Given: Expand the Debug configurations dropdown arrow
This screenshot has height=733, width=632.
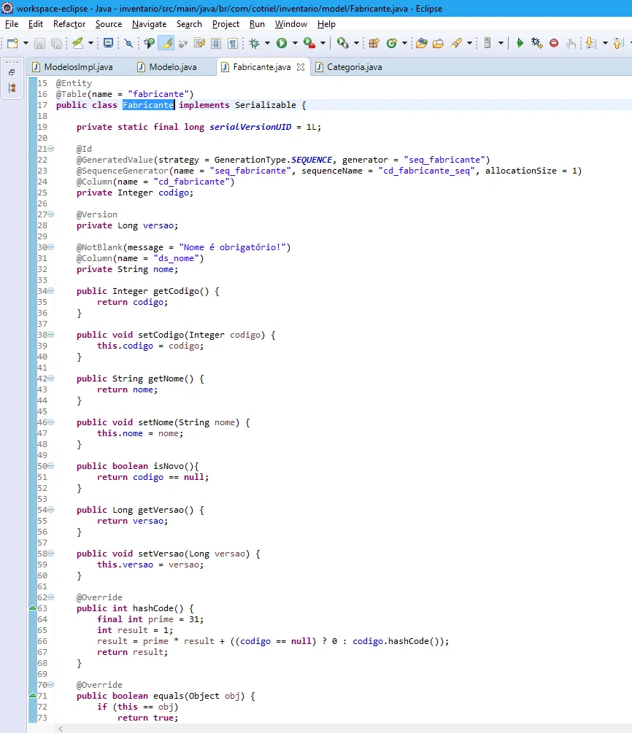Looking at the screenshot, I should pyautogui.click(x=266, y=44).
